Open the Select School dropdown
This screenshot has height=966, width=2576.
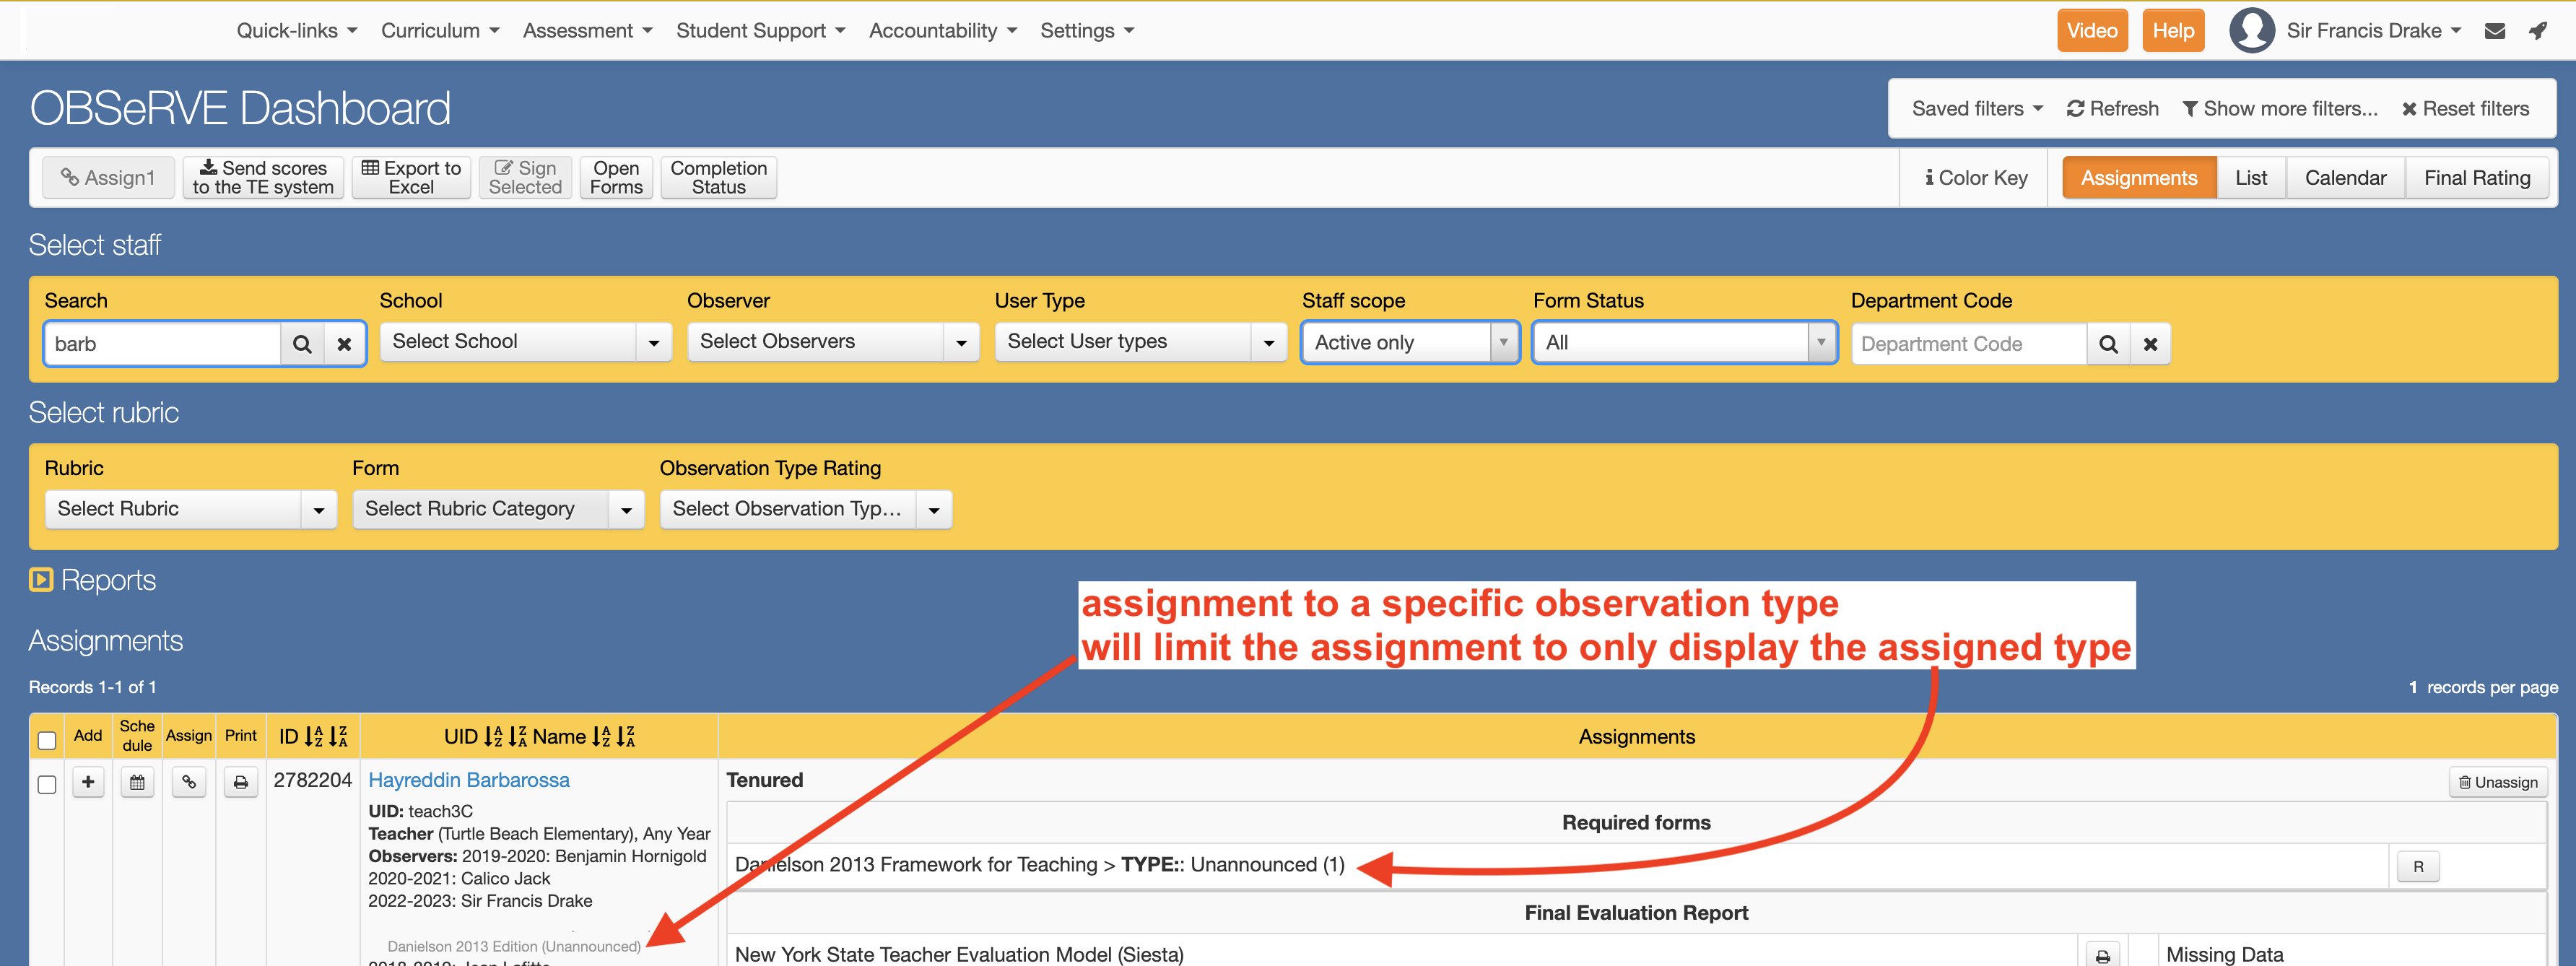click(525, 342)
